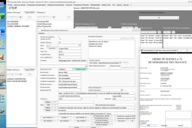Click the plus button under Ordres de service
Screen dimensions: 192x128
(x=148, y=32)
